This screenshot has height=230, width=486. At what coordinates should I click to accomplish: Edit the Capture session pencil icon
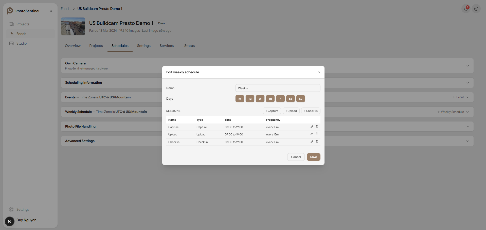[x=312, y=127]
